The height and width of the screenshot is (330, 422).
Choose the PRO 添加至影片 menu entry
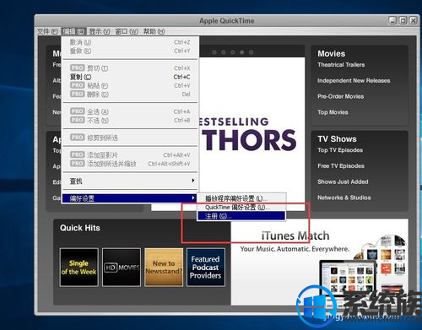130,154
